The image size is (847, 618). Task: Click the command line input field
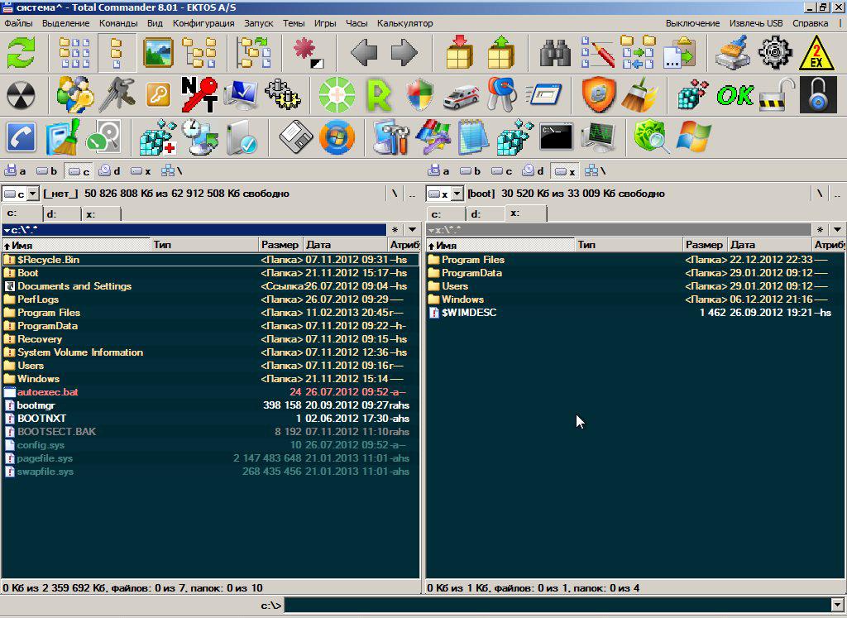pyautogui.click(x=557, y=605)
